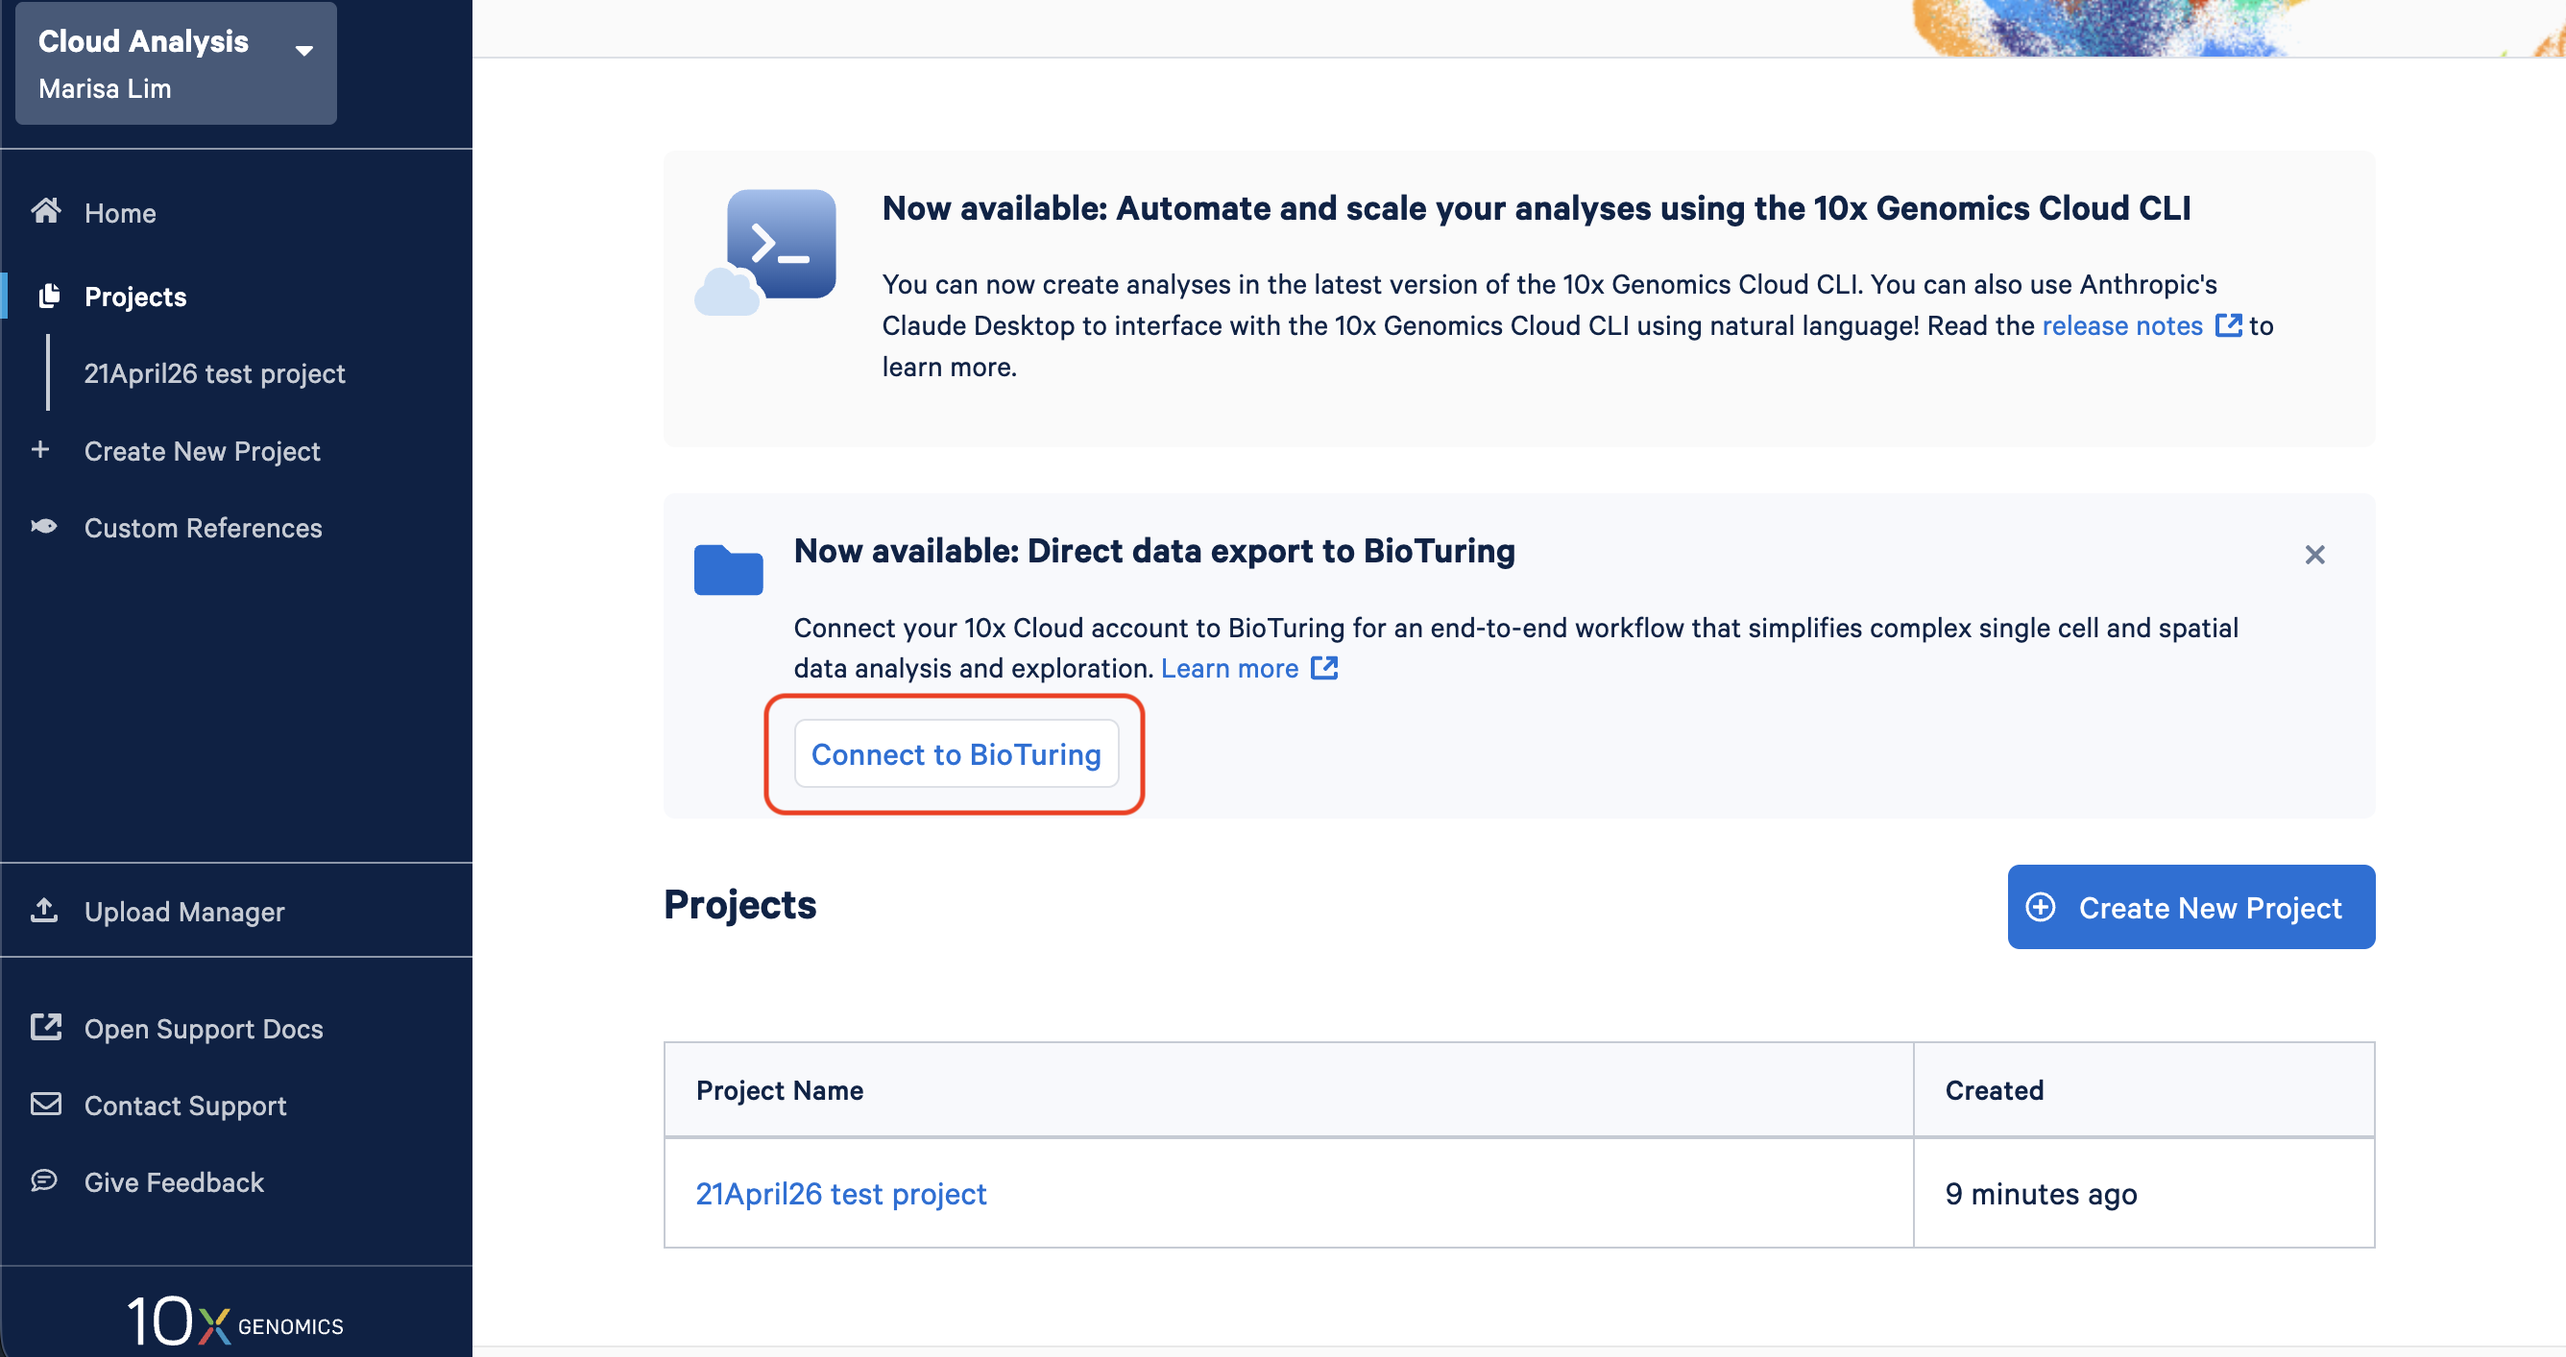Open the release notes link
The height and width of the screenshot is (1357, 2566).
click(x=2121, y=325)
